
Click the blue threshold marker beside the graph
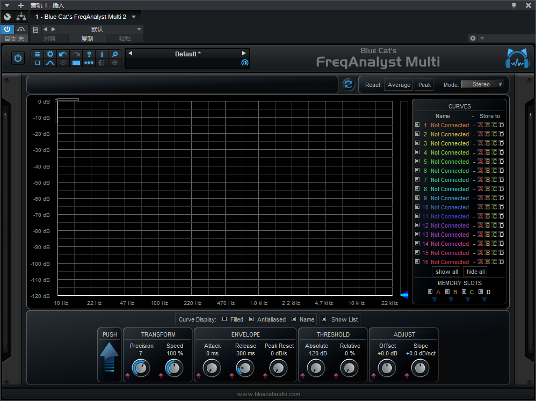(404, 295)
